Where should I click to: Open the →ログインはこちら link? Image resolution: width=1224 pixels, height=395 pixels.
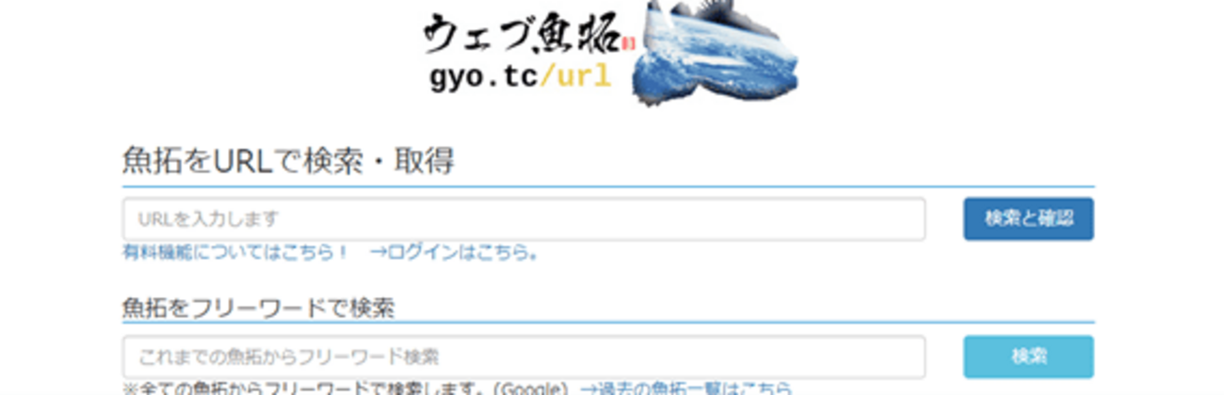click(x=454, y=252)
